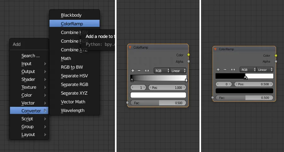Click Fac input socket on middle ColorRamp
The image size is (284, 152).
point(127,103)
